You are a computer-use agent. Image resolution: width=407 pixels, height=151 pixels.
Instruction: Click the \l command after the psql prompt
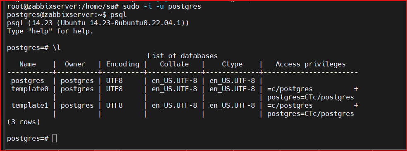coord(57,48)
